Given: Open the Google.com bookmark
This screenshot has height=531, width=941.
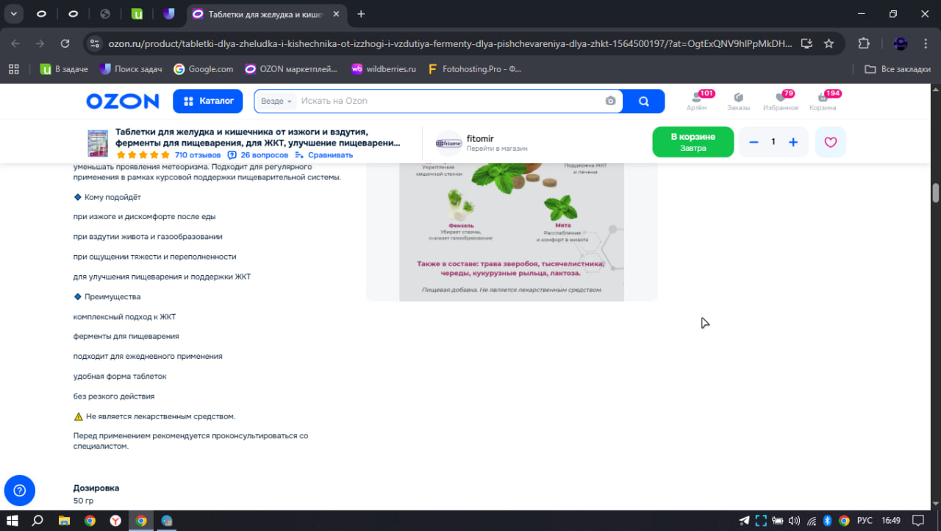Looking at the screenshot, I should (203, 69).
